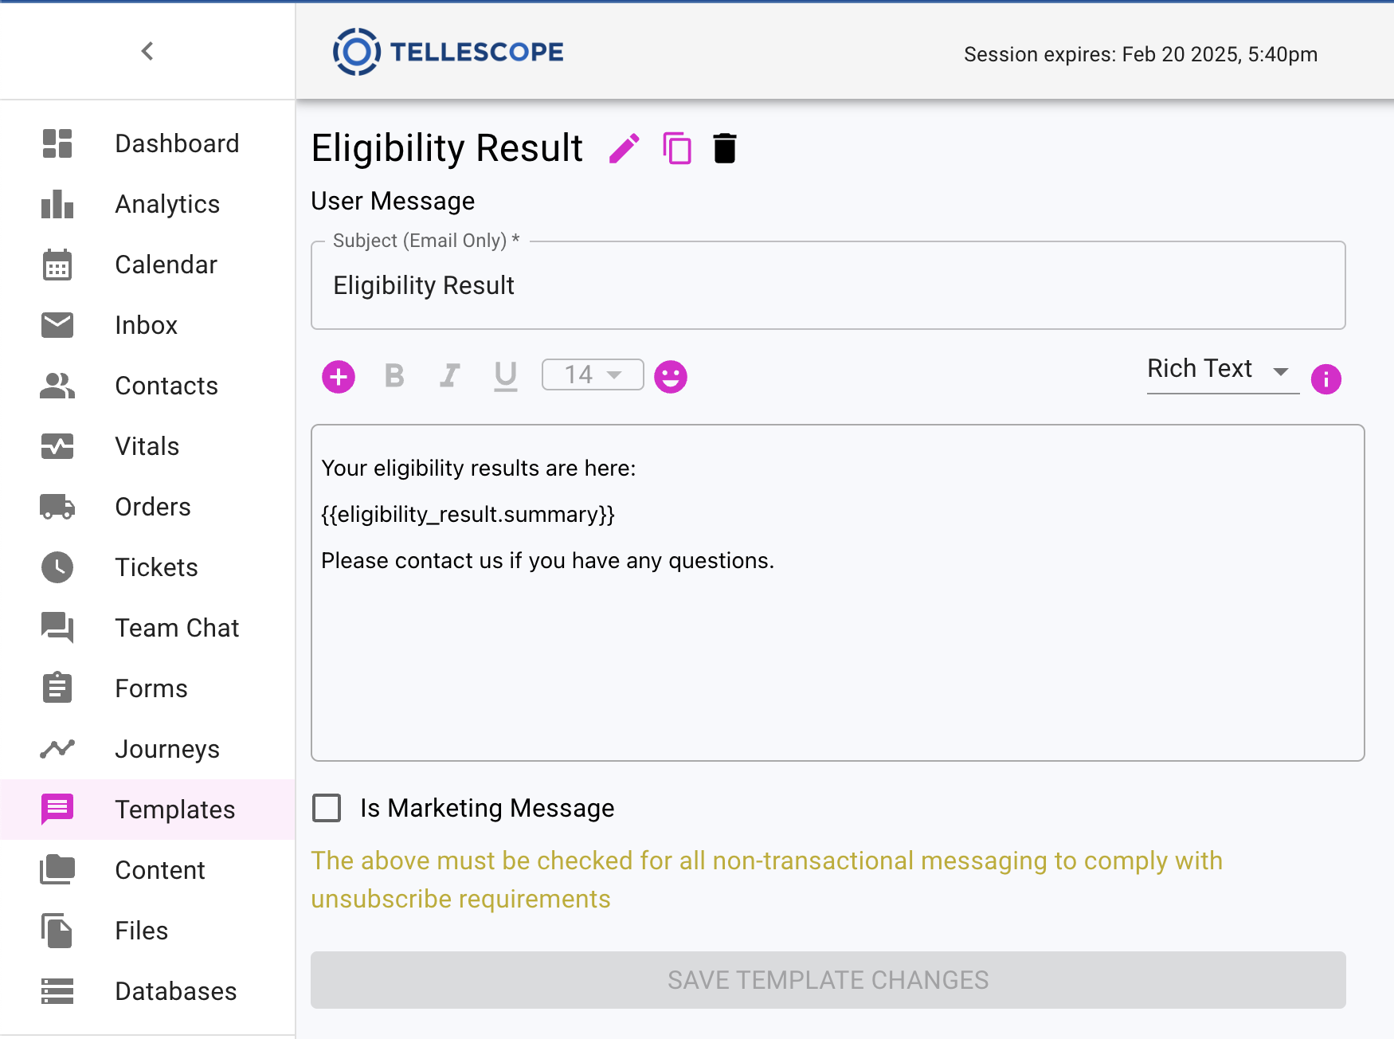Open Tickets via the clock icon
The height and width of the screenshot is (1039, 1394).
[x=57, y=567]
